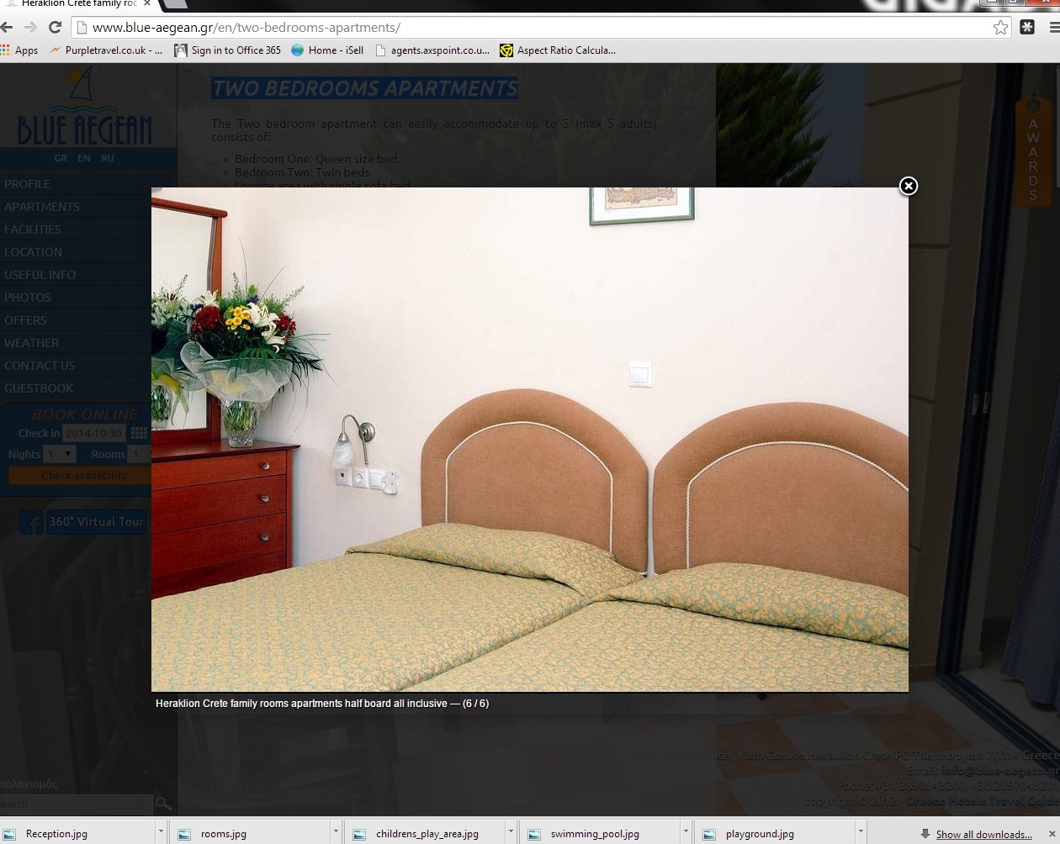Open downloaded childrens_play_area.jpg file
This screenshot has width=1060, height=844.
[x=427, y=834]
